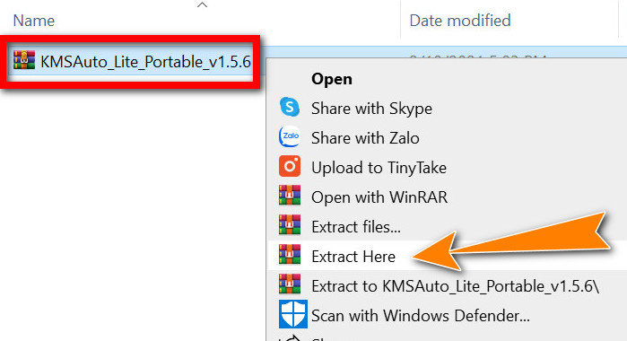Click WinRAR icon beside Extract files...
627x341 pixels.
pyautogui.click(x=290, y=225)
